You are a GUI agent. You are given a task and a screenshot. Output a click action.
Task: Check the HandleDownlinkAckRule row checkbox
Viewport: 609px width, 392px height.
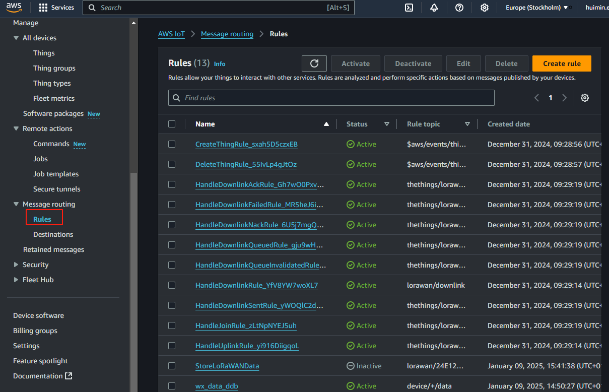click(172, 184)
